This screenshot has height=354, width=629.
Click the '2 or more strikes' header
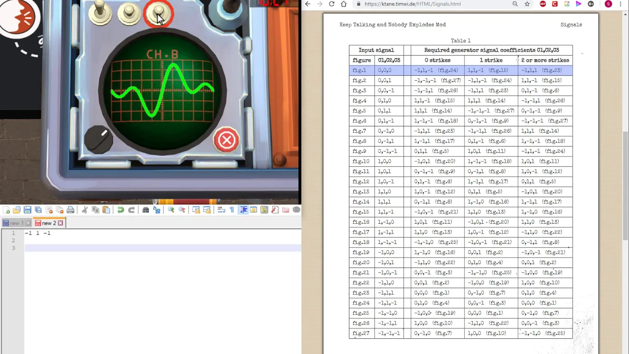[x=545, y=60]
